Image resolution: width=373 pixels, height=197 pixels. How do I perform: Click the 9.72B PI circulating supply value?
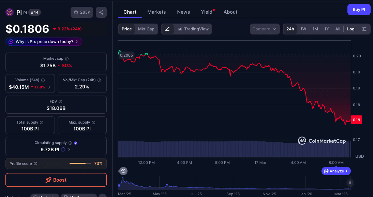pos(50,150)
